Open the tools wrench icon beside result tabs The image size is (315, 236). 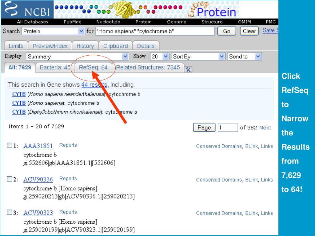188,69
